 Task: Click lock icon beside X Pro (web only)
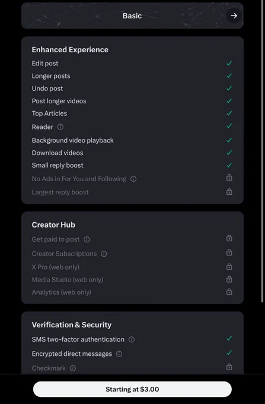tap(229, 266)
